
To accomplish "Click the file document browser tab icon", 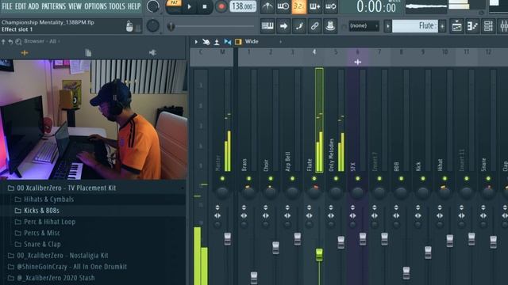I will 88,53.
